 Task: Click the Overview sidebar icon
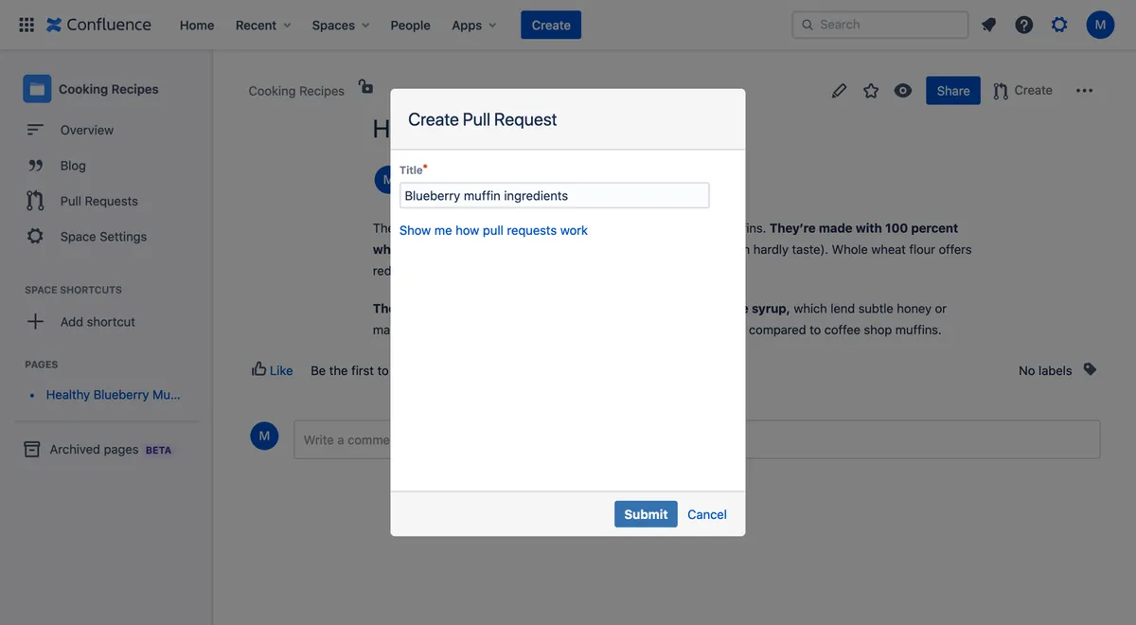(x=35, y=130)
